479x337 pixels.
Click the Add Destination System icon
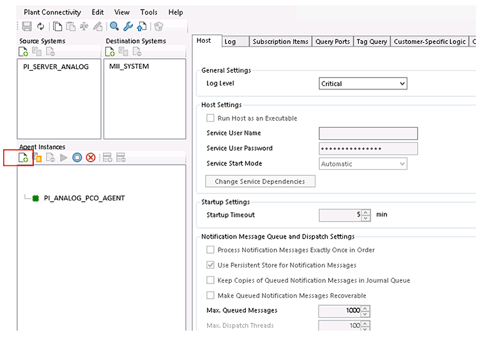click(112, 52)
